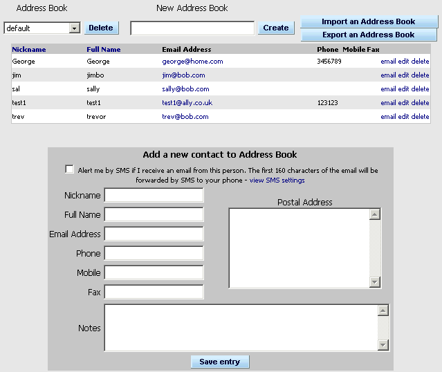
Task: Click Postal Address scrollbar up arrow
Action: tap(375, 214)
